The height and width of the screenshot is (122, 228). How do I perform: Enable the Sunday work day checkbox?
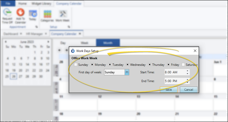pos(76,65)
